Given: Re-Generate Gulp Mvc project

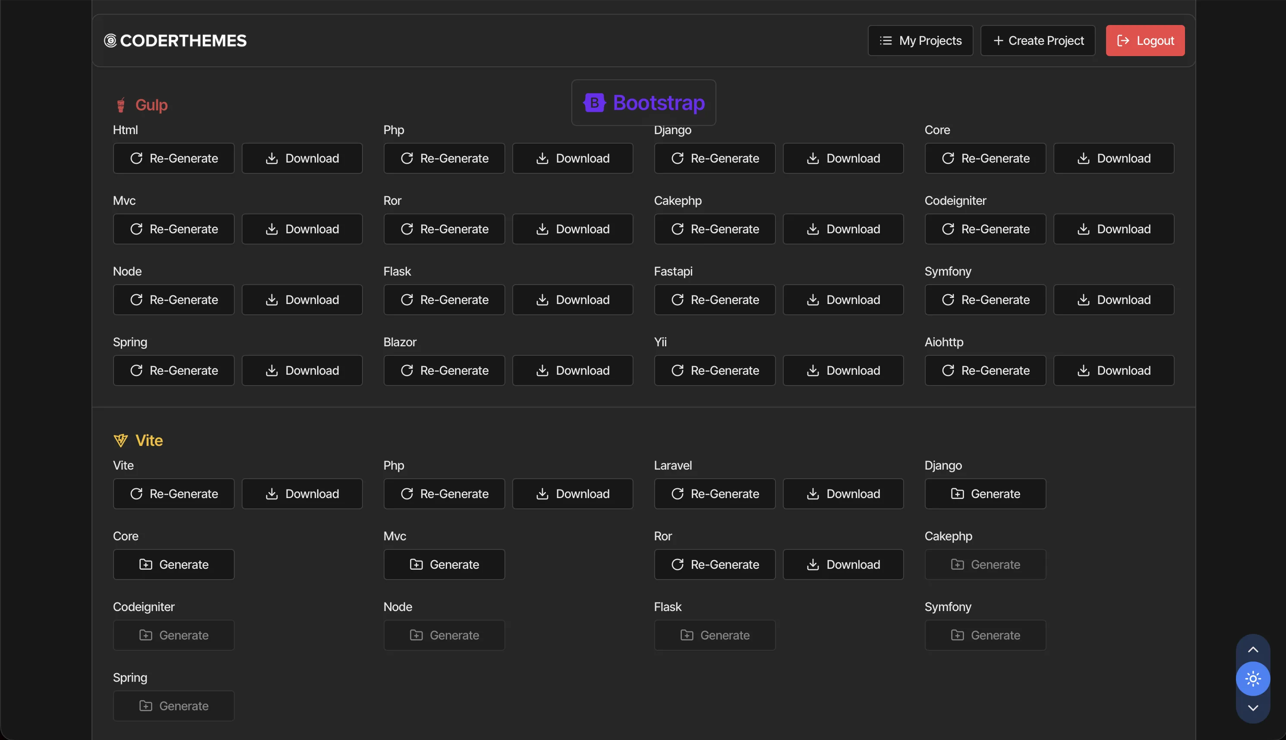Looking at the screenshot, I should [x=173, y=229].
